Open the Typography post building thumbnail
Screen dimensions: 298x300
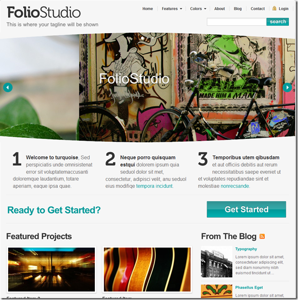[217, 262]
